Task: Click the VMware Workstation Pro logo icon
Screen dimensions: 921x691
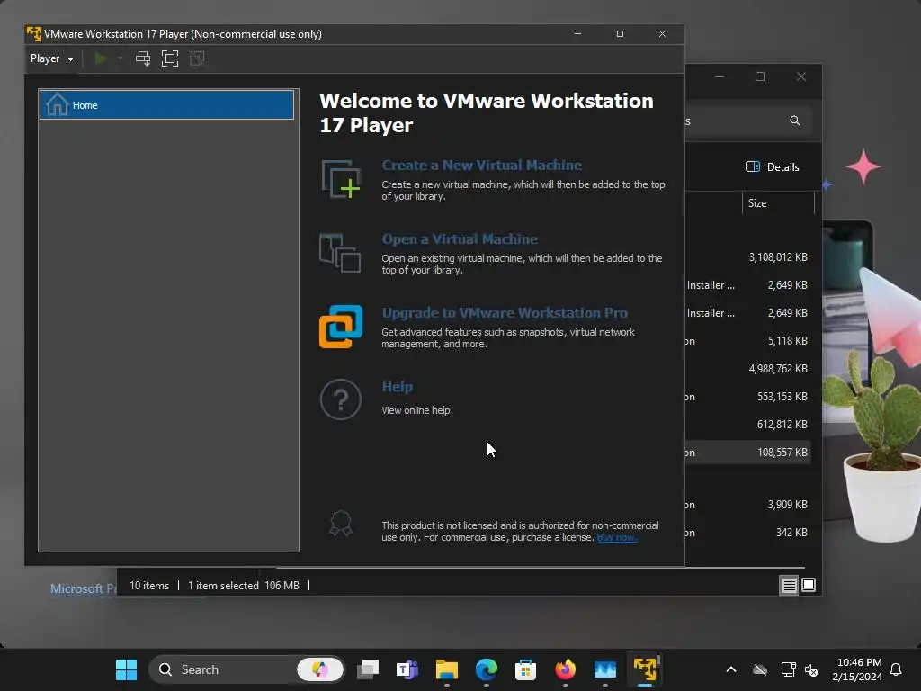Action: click(341, 326)
